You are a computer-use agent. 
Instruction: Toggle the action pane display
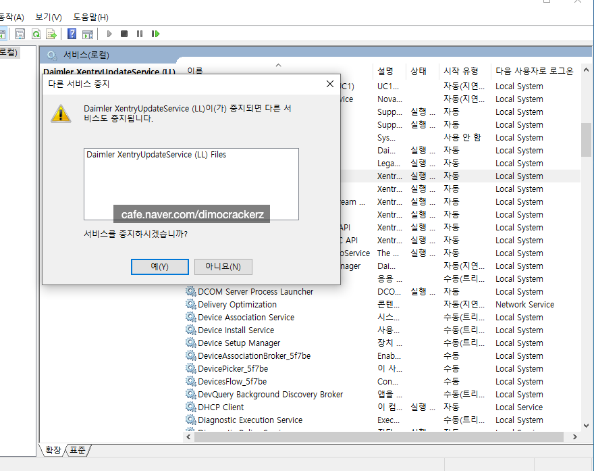[88, 34]
